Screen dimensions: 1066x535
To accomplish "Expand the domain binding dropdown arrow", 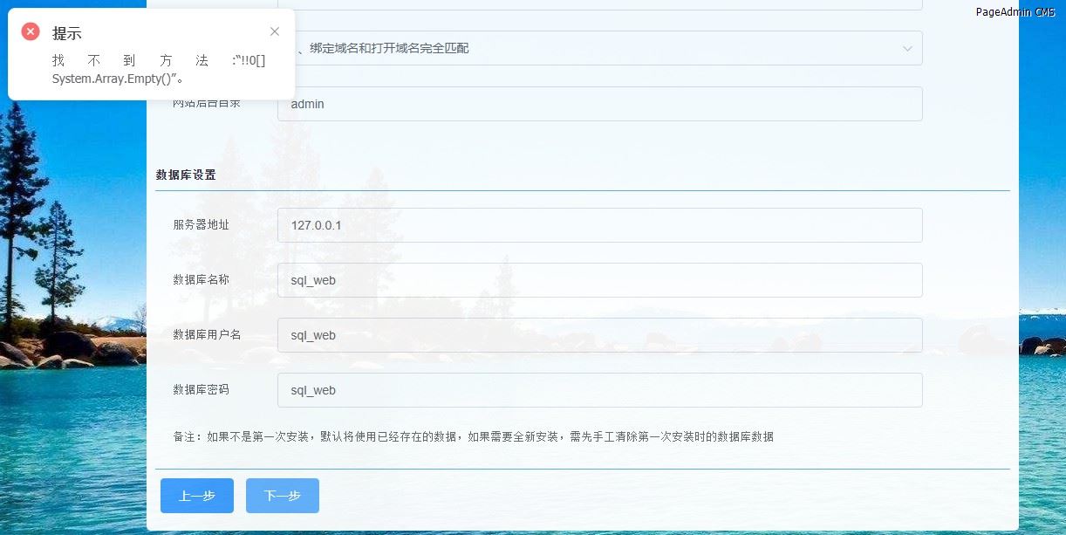I will tap(907, 48).
